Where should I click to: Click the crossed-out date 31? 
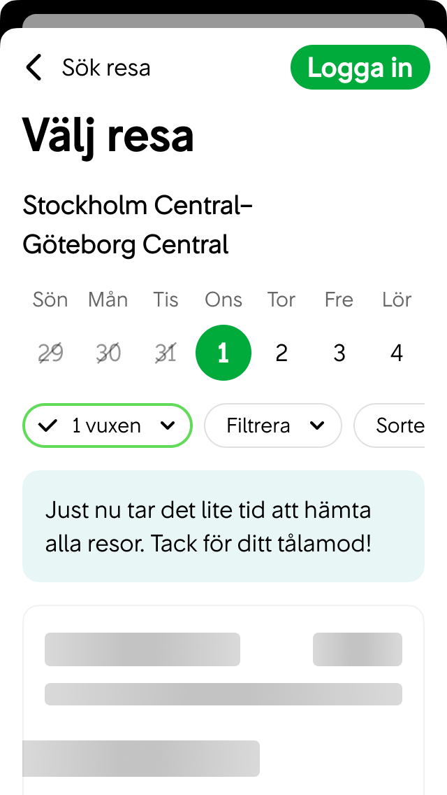166,353
